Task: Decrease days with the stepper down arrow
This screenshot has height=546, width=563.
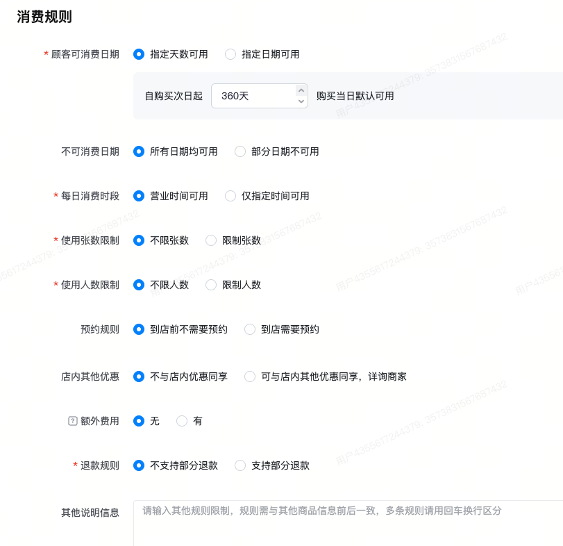Action: click(301, 101)
